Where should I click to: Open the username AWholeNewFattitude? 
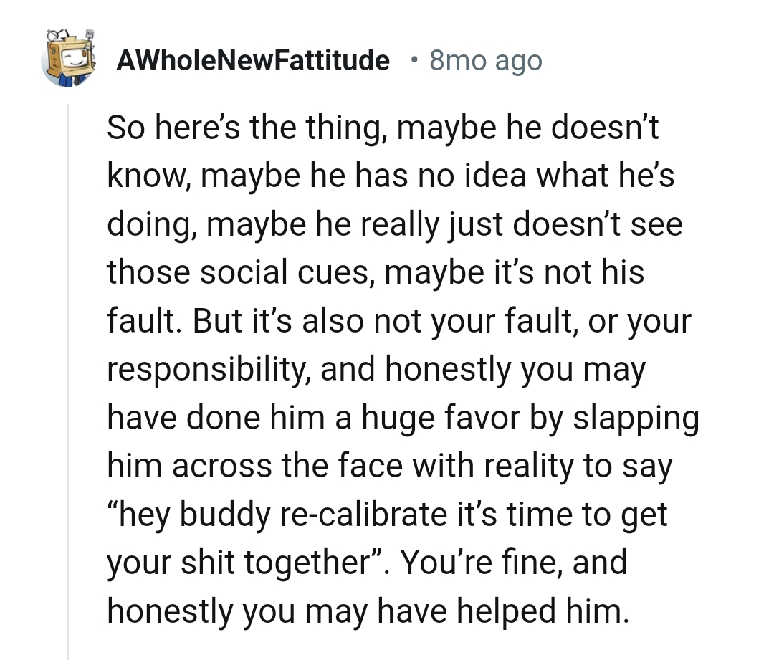[x=252, y=60]
